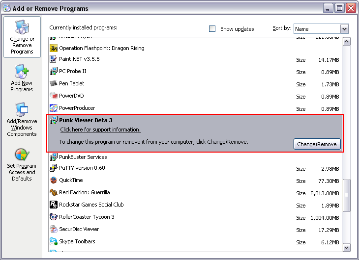Click the 2.98MB size of PuTTY

tap(330, 169)
